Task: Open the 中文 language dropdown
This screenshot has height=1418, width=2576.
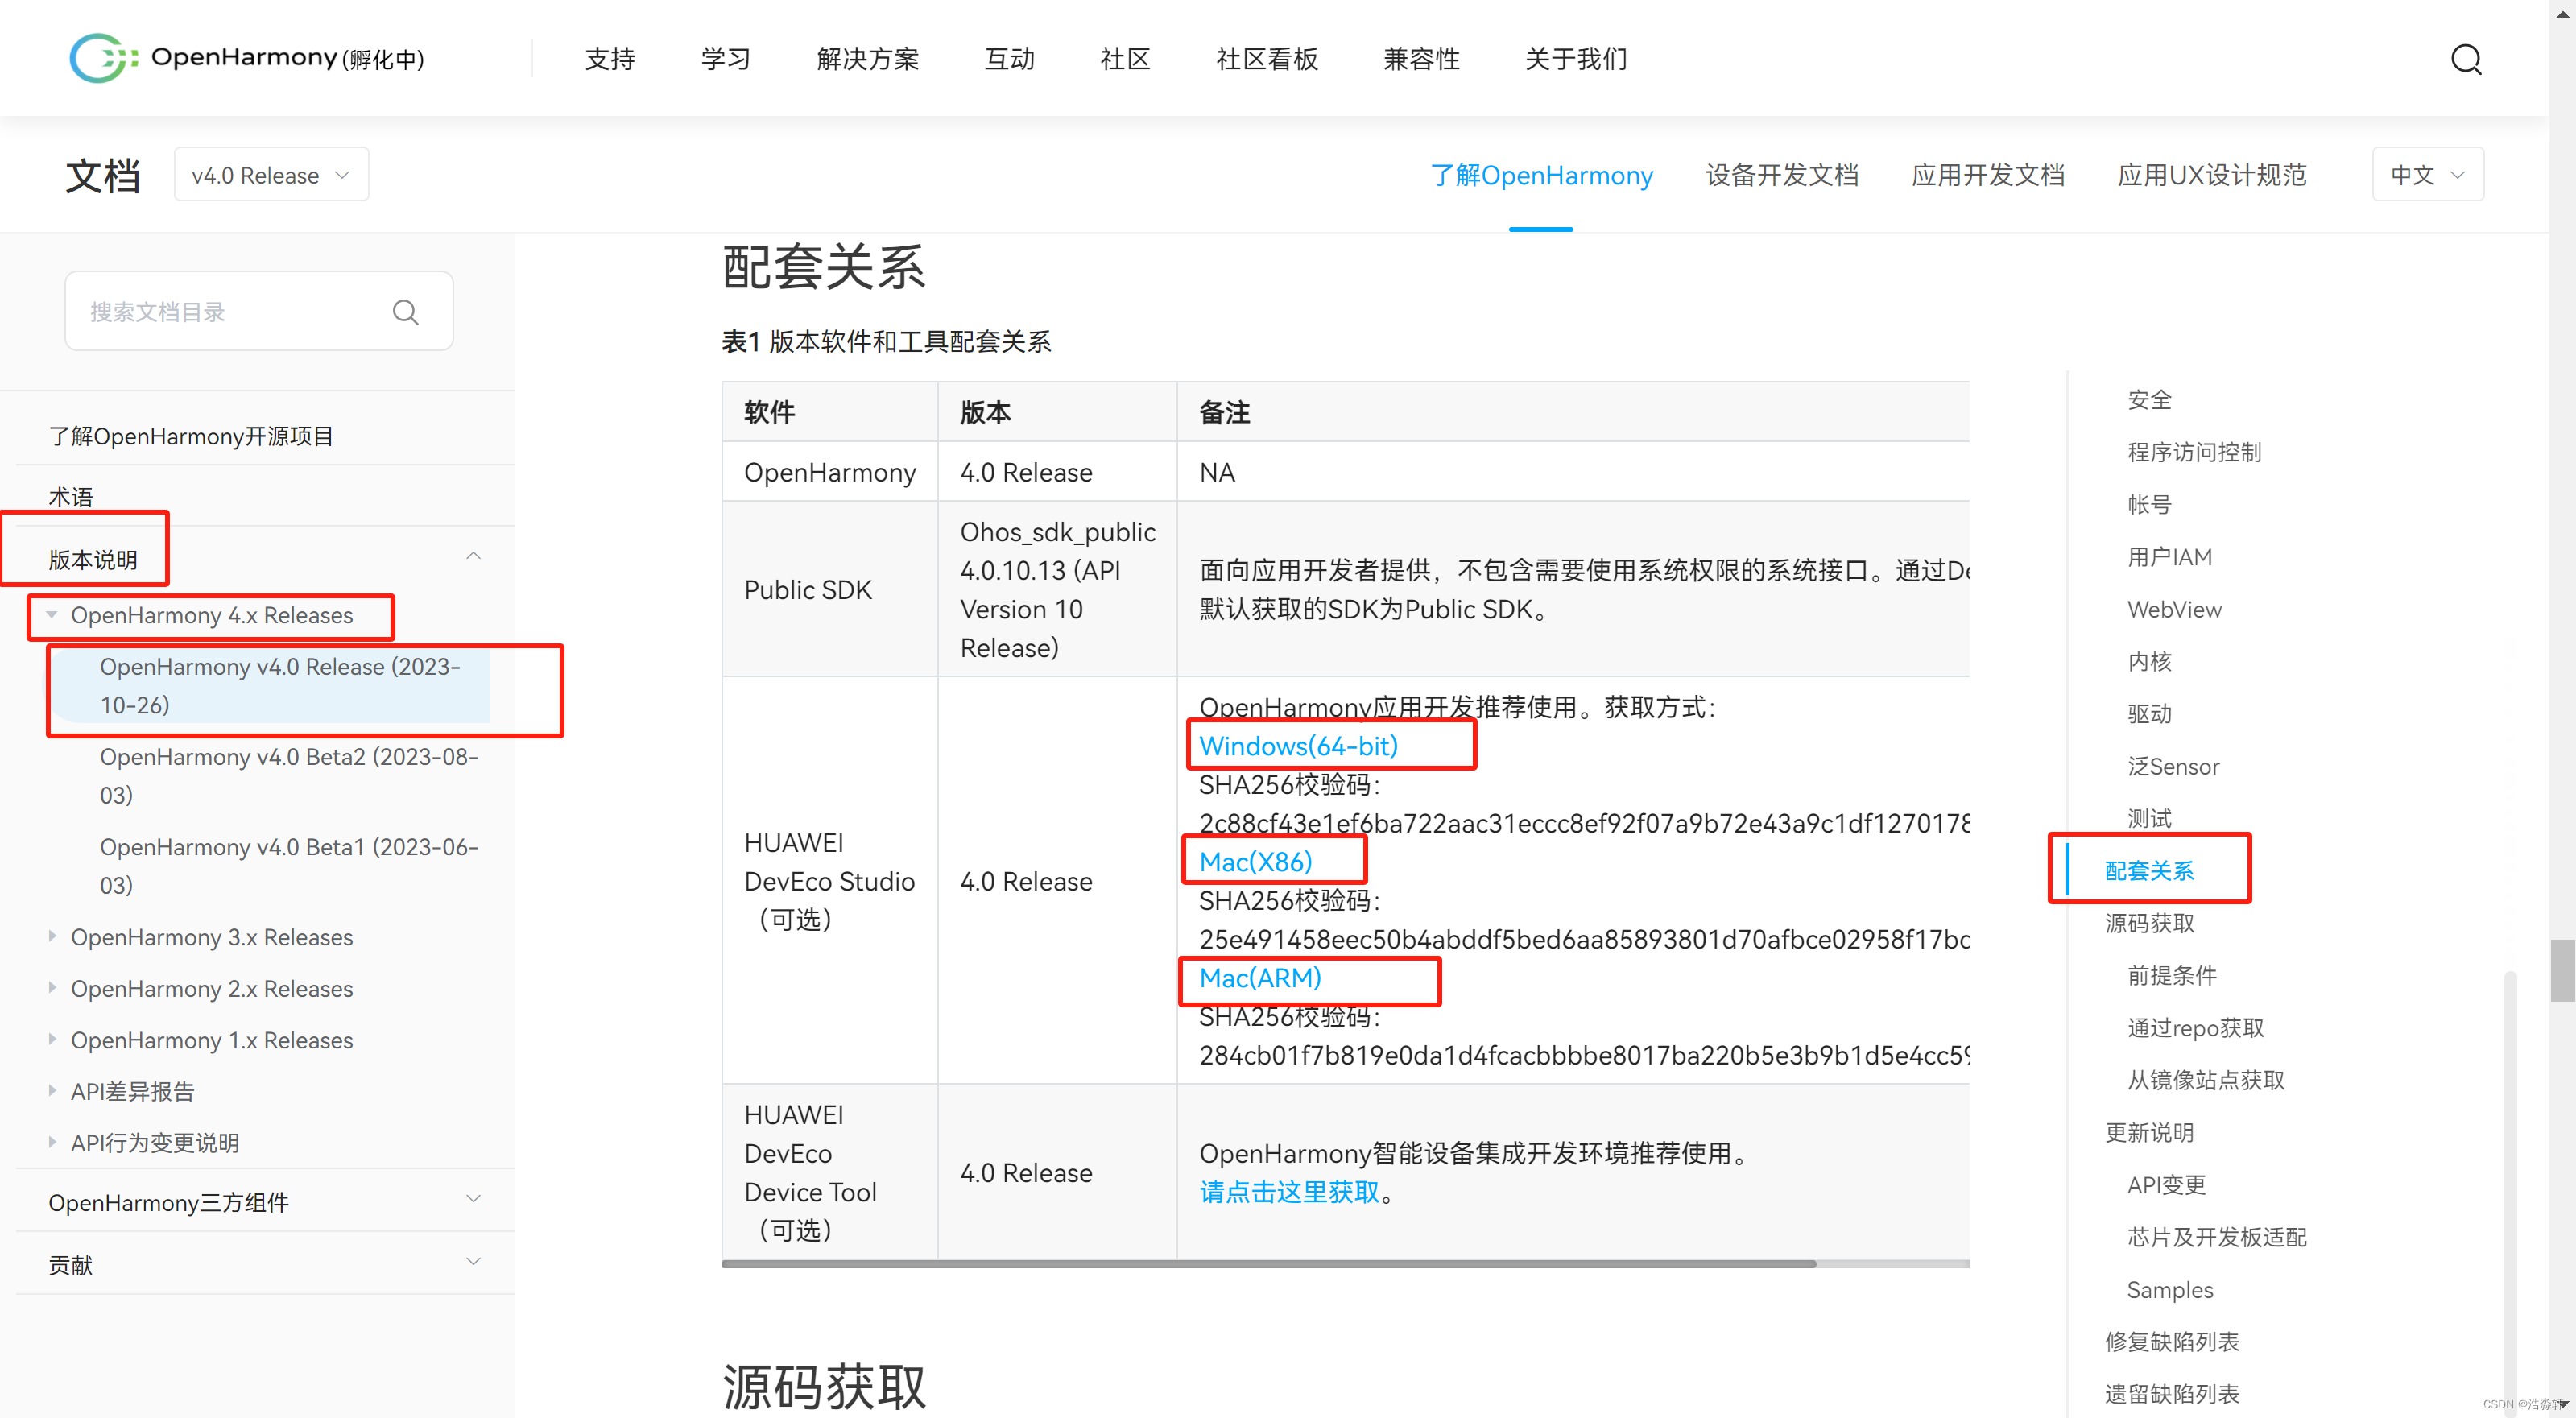Action: click(x=2427, y=175)
